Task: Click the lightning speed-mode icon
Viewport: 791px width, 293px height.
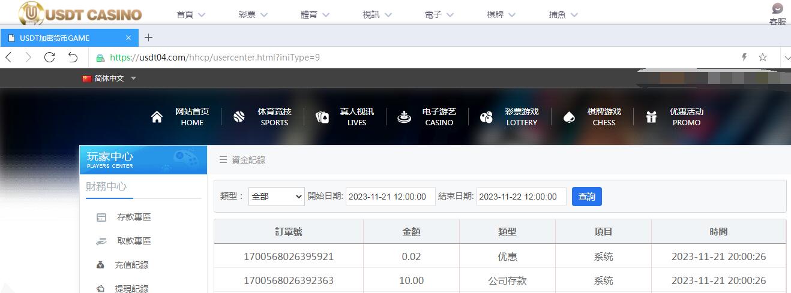Action: pyautogui.click(x=744, y=58)
